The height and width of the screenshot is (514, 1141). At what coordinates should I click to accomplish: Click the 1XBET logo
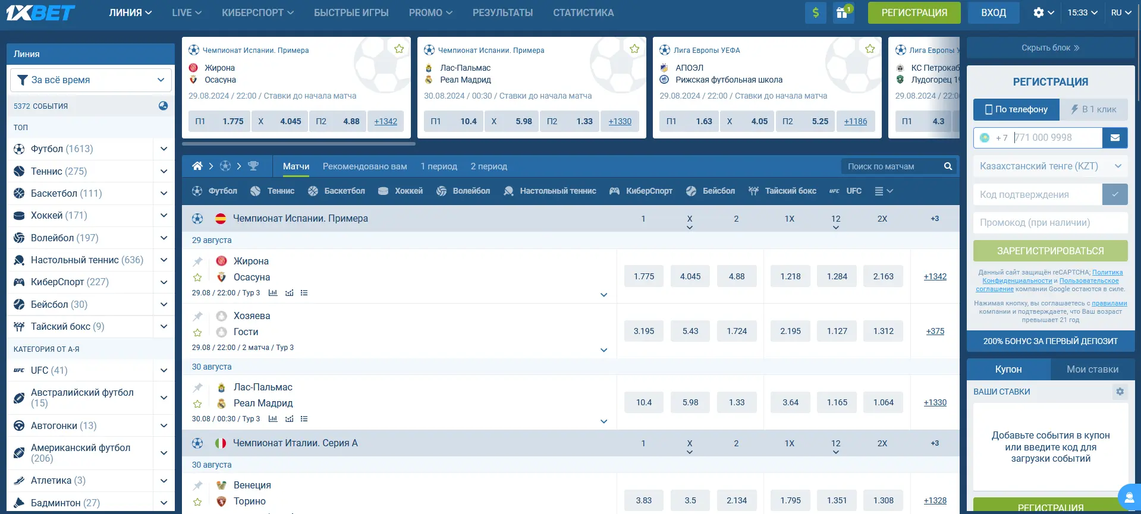[x=40, y=12]
